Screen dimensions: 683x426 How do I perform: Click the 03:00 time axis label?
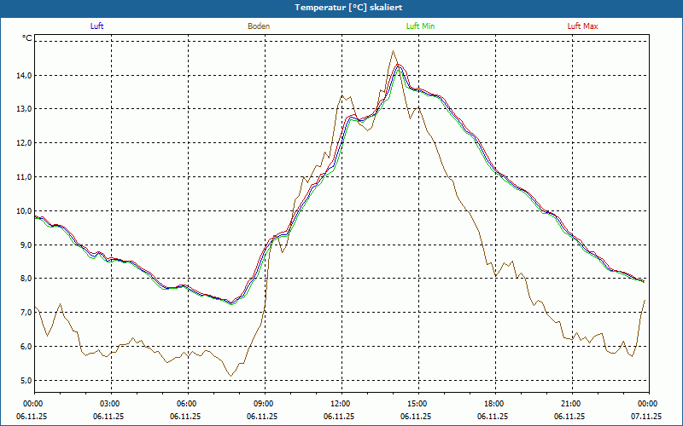point(110,404)
